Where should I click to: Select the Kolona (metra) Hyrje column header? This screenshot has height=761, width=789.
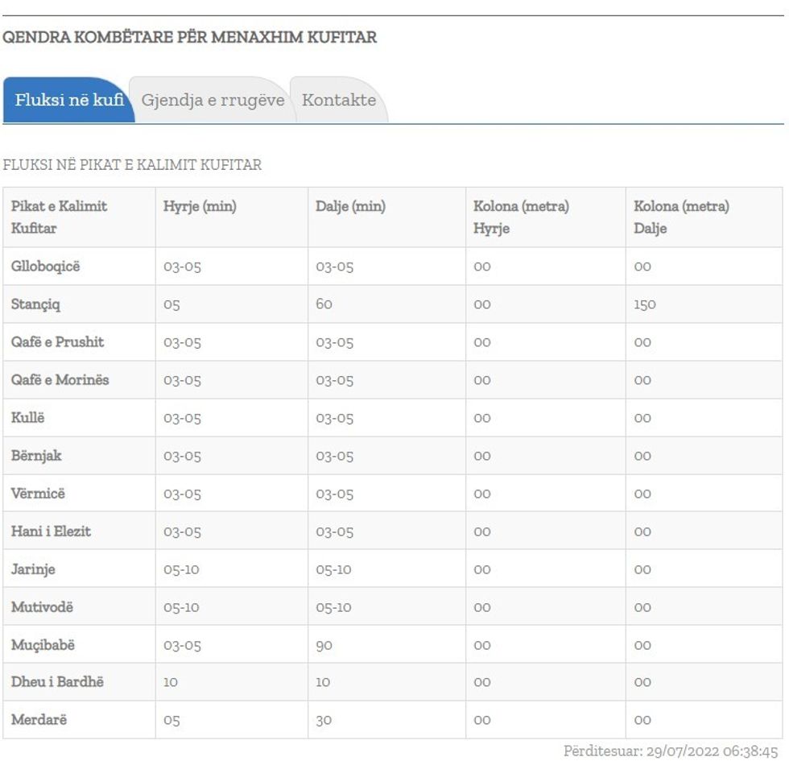coord(521,217)
